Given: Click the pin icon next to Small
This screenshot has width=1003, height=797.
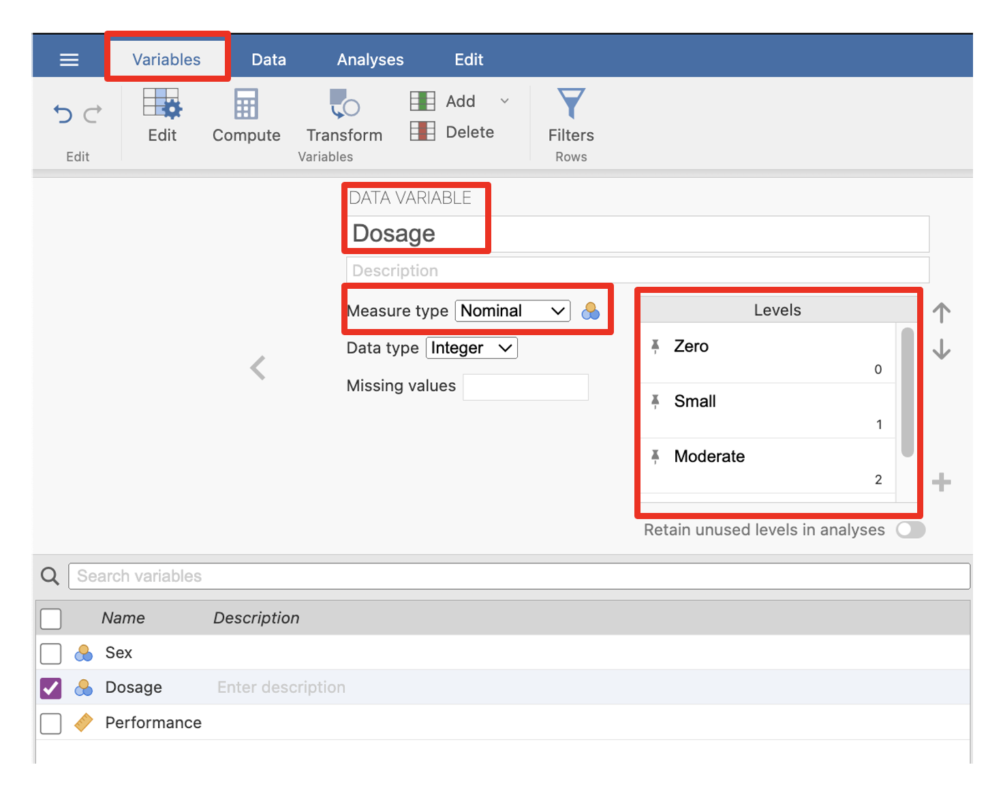Looking at the screenshot, I should [655, 401].
